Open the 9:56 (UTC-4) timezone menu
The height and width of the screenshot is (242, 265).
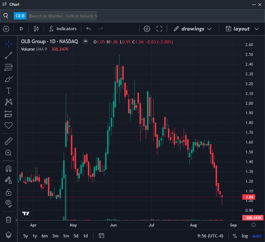(x=210, y=236)
